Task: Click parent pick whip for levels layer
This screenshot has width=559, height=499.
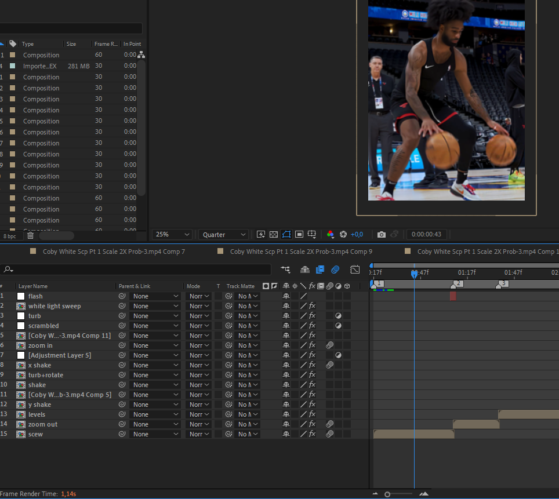Action: point(122,414)
